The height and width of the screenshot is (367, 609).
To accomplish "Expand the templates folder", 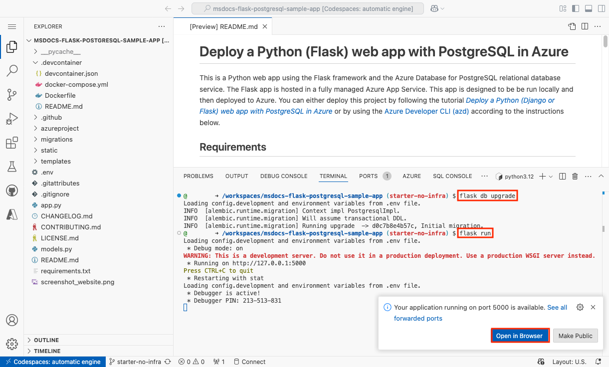I will pyautogui.click(x=55, y=161).
